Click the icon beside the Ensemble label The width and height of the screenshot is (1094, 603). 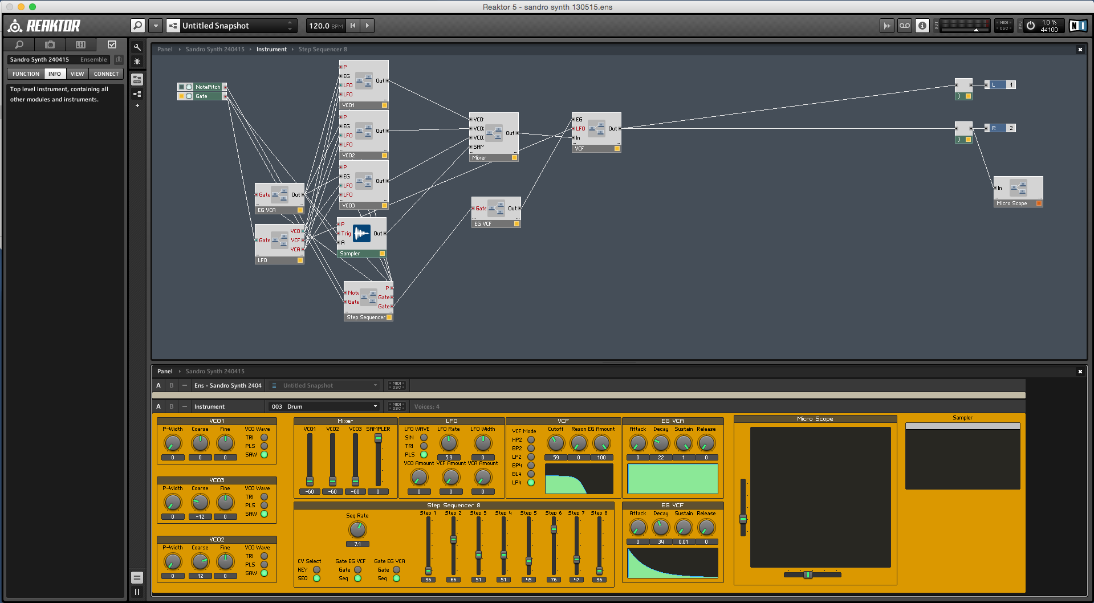(119, 59)
